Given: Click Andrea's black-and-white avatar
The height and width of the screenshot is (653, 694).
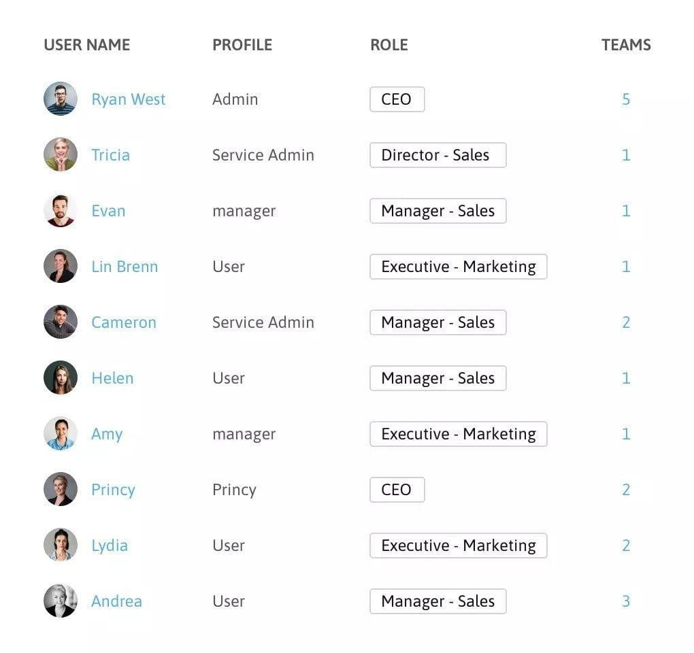Looking at the screenshot, I should point(61,601).
